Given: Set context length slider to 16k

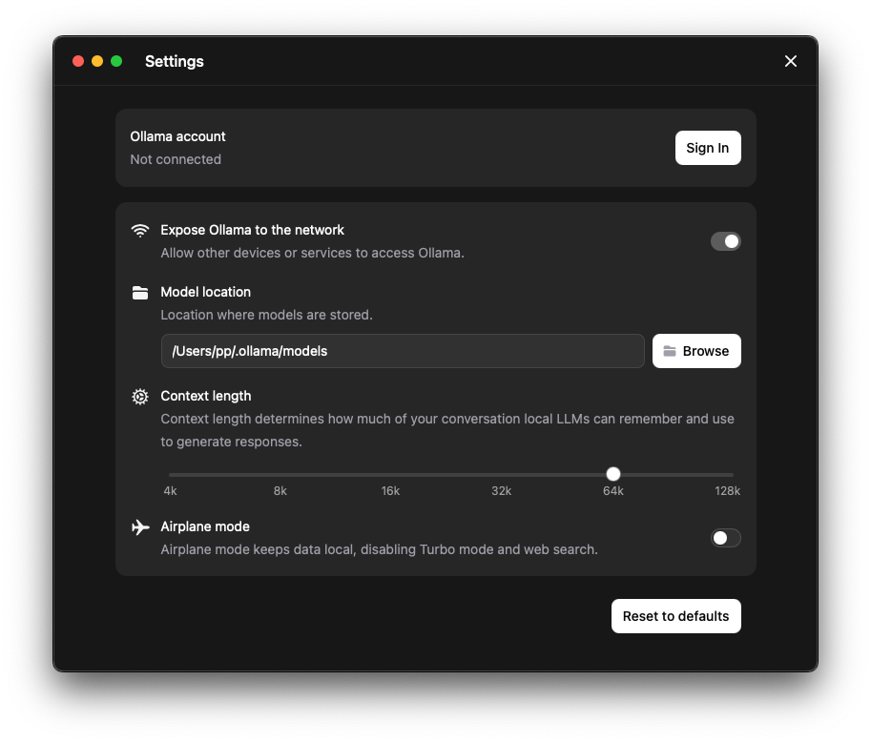Looking at the screenshot, I should point(391,475).
